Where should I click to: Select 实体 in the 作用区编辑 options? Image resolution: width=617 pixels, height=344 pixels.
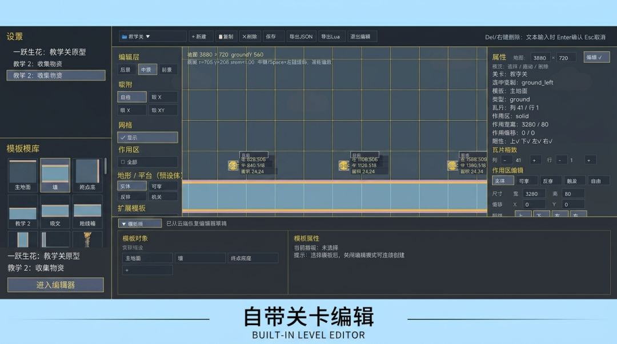point(503,181)
